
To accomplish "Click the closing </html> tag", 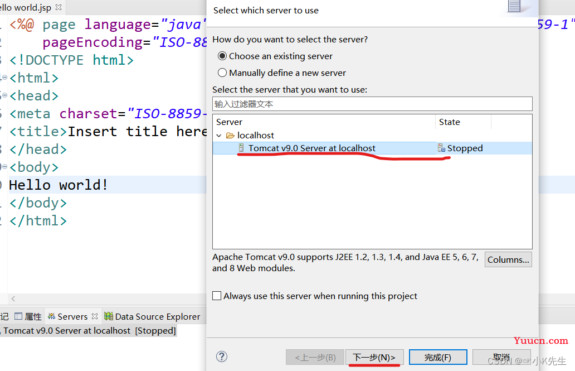I will point(38,221).
